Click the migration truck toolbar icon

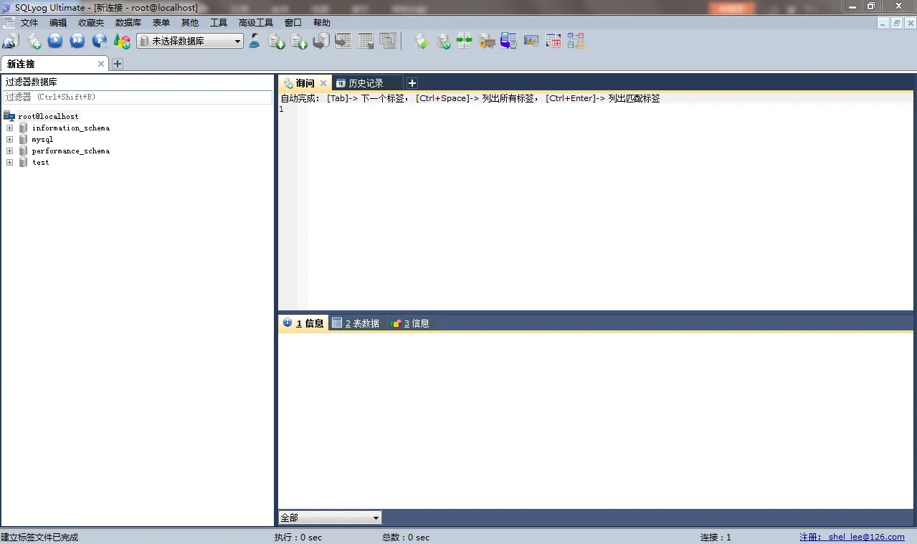487,41
